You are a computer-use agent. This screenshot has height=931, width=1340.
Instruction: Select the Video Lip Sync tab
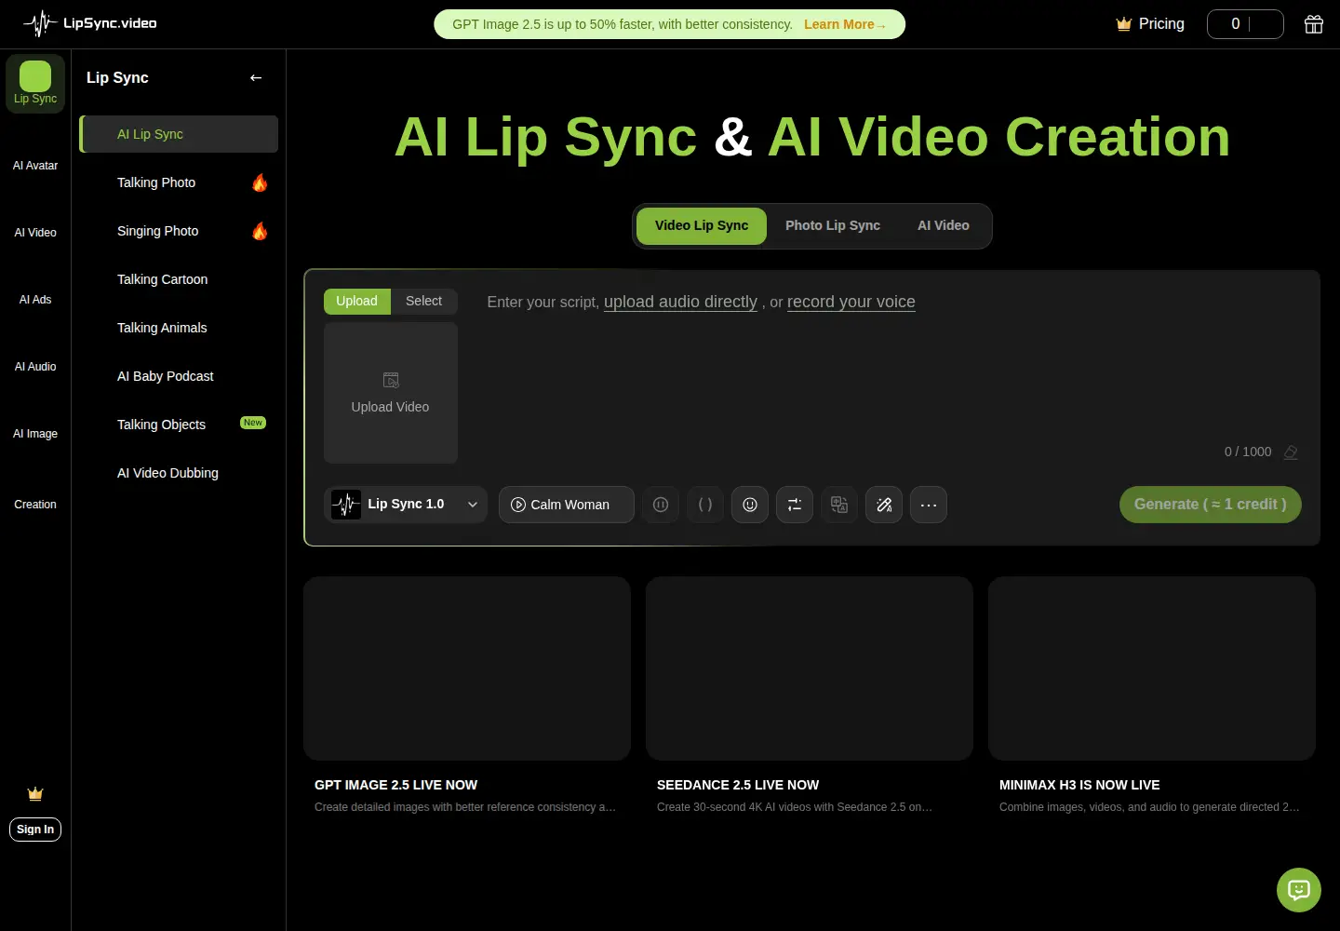point(702,226)
